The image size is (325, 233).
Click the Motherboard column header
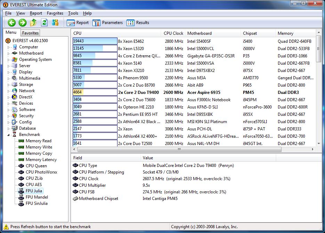coord(212,33)
